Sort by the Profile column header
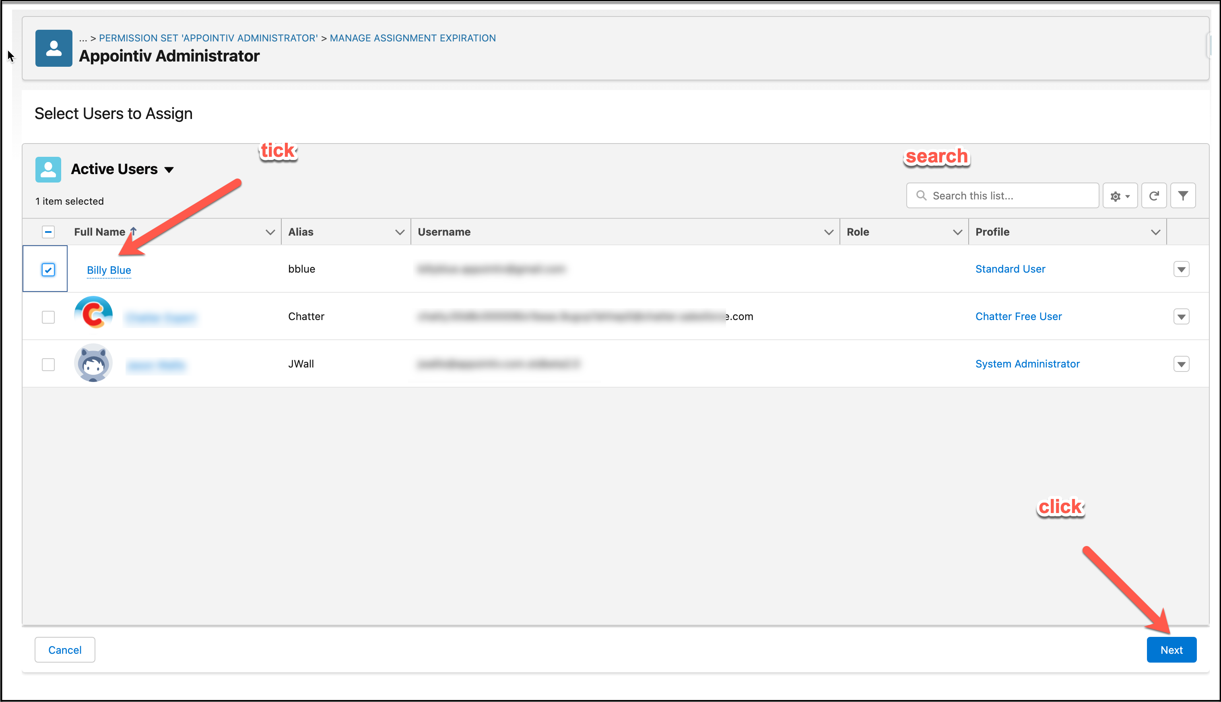Screen dimensions: 1221x702 (x=992, y=232)
